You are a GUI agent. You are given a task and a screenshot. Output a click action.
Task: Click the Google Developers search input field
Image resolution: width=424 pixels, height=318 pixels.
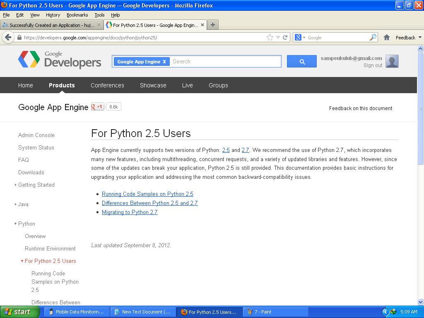tap(226, 62)
